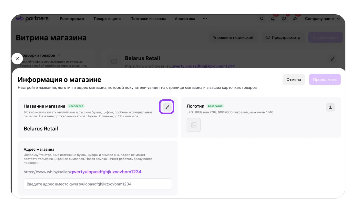Open the chat messages icon
This screenshot has height=213, width=356.
pos(295,19)
